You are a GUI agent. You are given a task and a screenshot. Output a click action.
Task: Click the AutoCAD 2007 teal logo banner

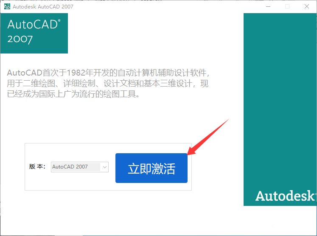click(x=34, y=34)
